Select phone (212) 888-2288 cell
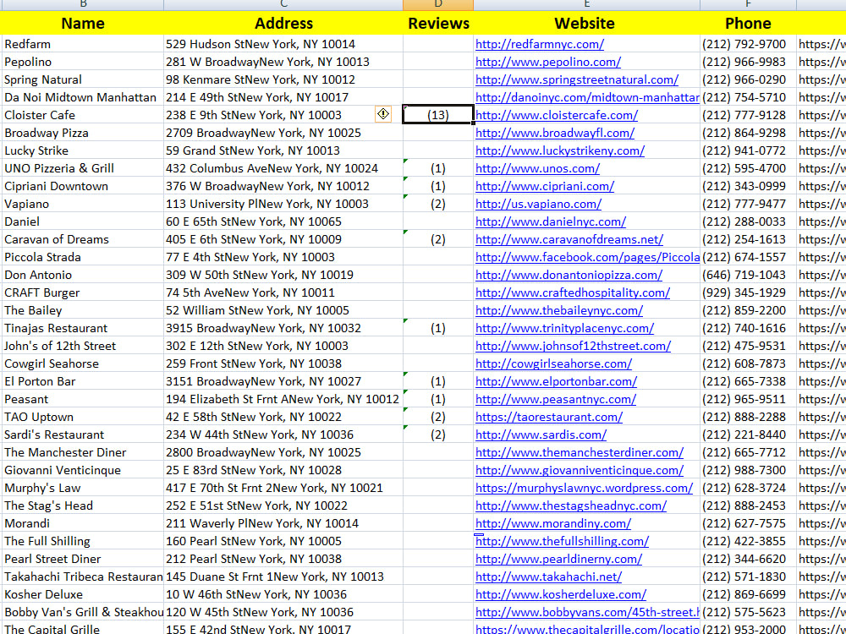This screenshot has height=634, width=846. (x=748, y=418)
